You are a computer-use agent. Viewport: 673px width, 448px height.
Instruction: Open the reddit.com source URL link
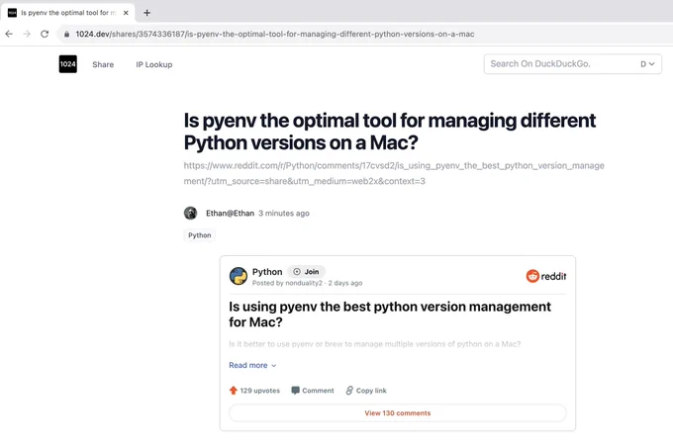coord(394,173)
